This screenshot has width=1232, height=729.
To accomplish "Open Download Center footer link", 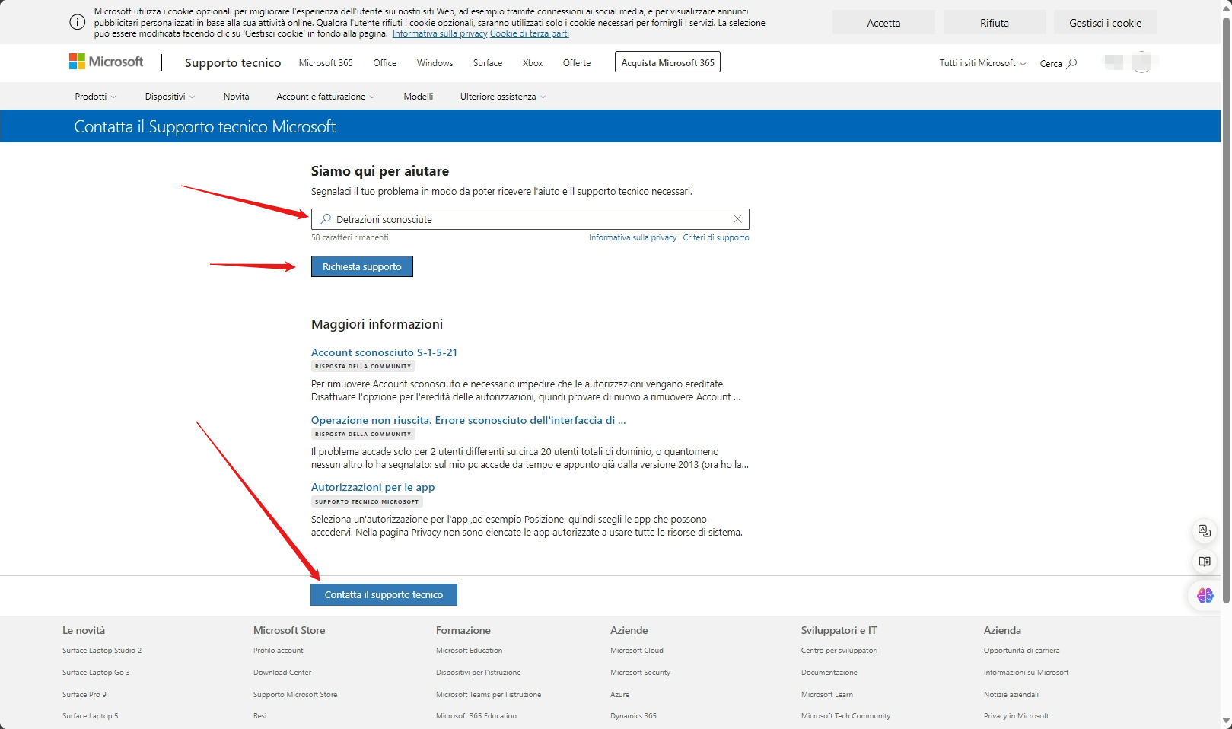I will [x=282, y=673].
